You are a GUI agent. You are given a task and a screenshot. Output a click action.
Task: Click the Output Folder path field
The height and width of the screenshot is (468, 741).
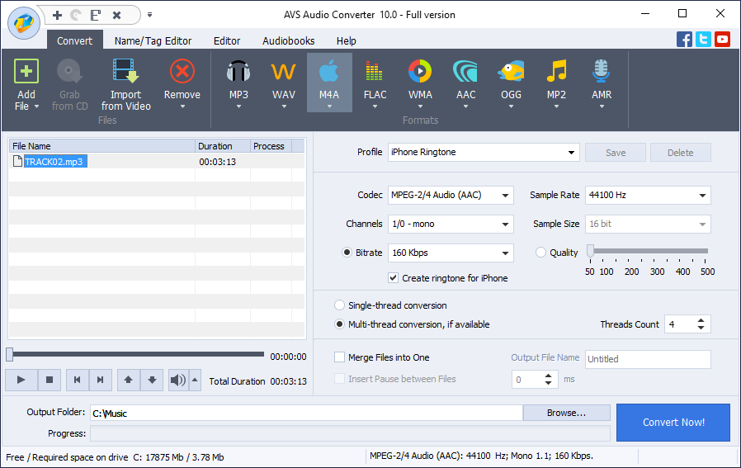pyautogui.click(x=306, y=414)
